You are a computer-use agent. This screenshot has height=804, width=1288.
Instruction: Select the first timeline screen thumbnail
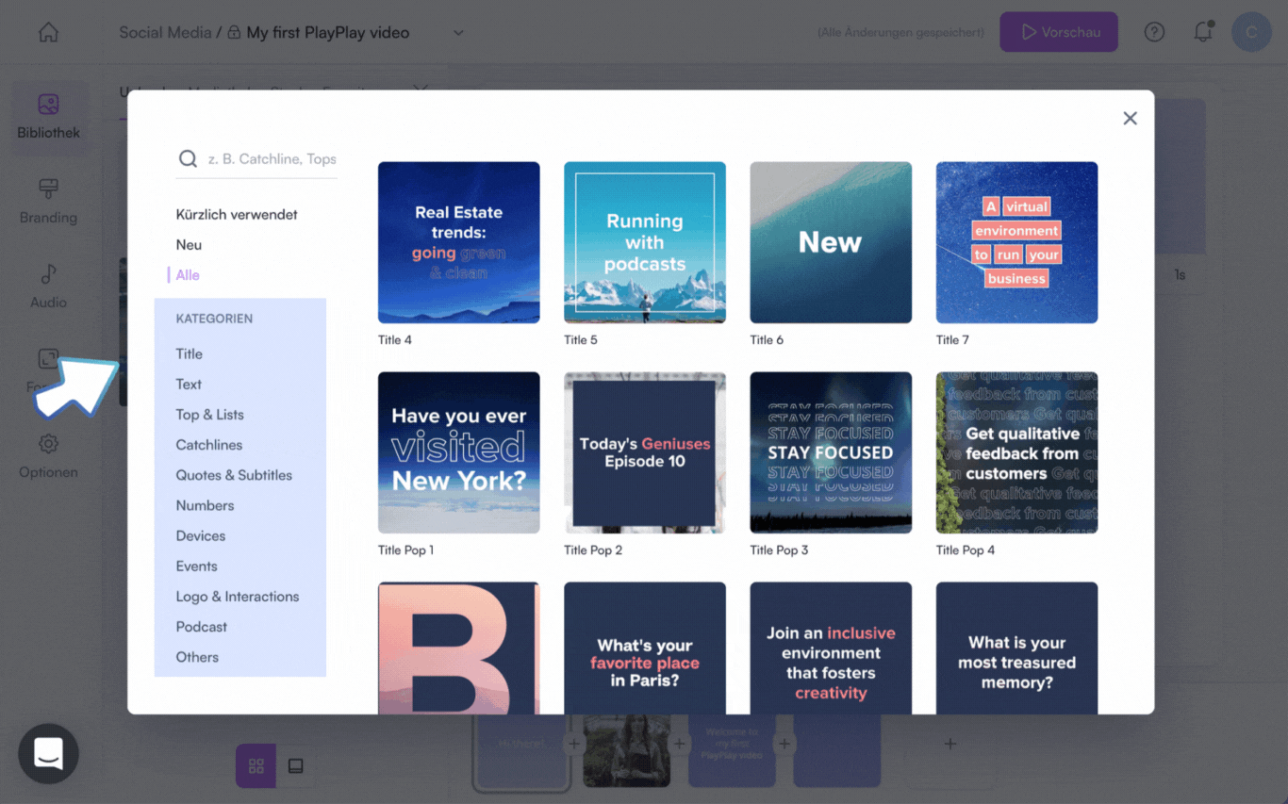pyautogui.click(x=522, y=751)
